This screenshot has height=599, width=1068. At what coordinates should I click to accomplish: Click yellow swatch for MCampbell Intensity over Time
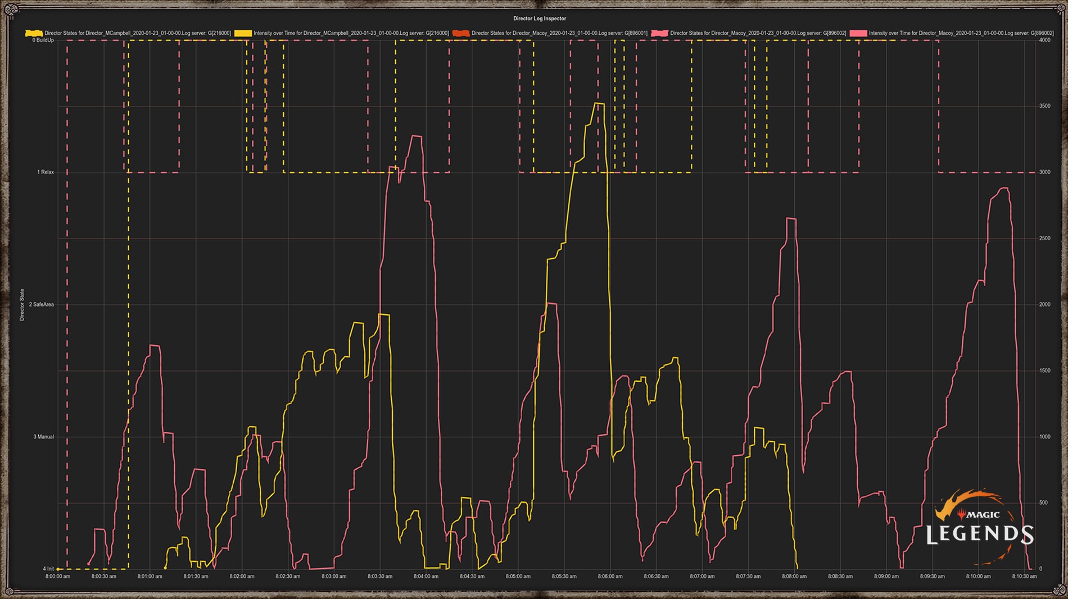(243, 33)
